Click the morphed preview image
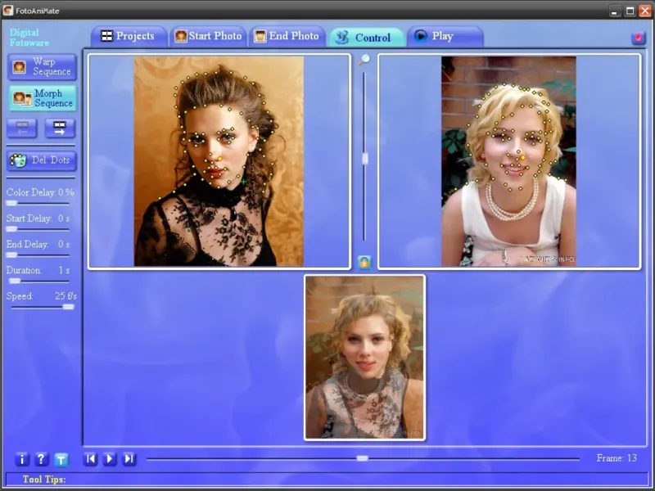Viewport: 655px width, 491px height. click(364, 358)
